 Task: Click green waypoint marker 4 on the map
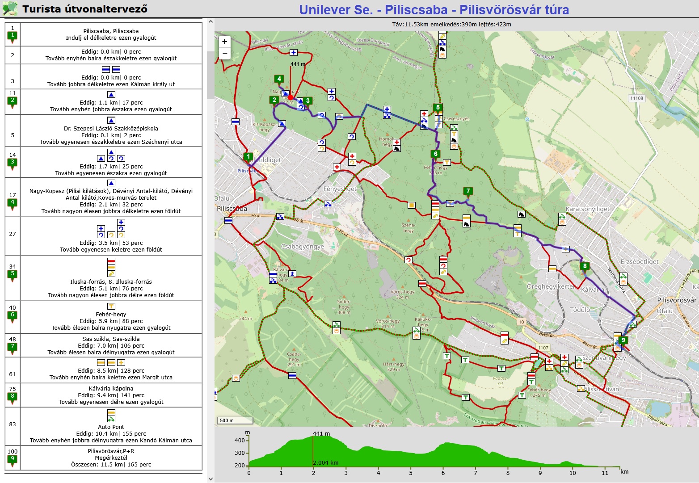[279, 80]
